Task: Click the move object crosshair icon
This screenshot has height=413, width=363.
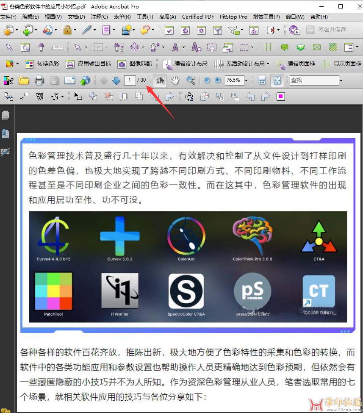Action: pos(134,47)
